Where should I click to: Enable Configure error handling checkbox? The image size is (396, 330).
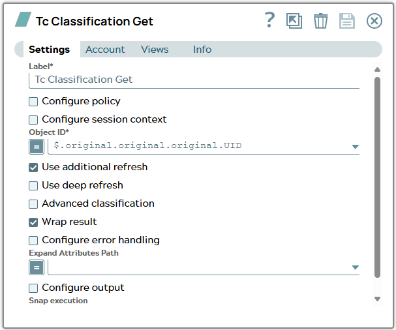(33, 241)
